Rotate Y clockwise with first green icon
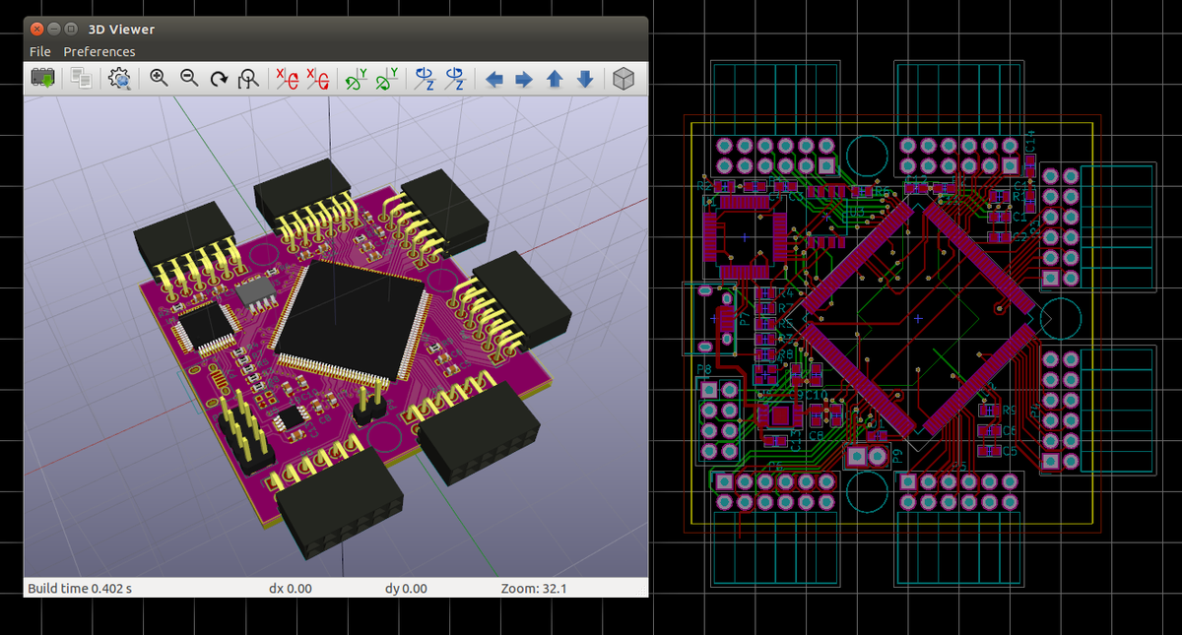The image size is (1182, 635). point(357,79)
